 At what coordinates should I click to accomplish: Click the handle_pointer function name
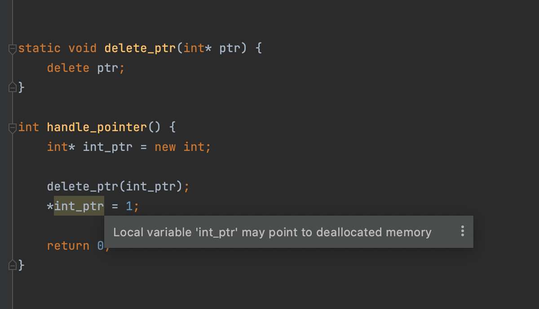(97, 127)
